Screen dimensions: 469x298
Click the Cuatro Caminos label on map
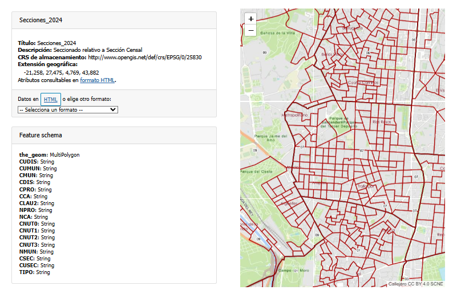[363, 83]
